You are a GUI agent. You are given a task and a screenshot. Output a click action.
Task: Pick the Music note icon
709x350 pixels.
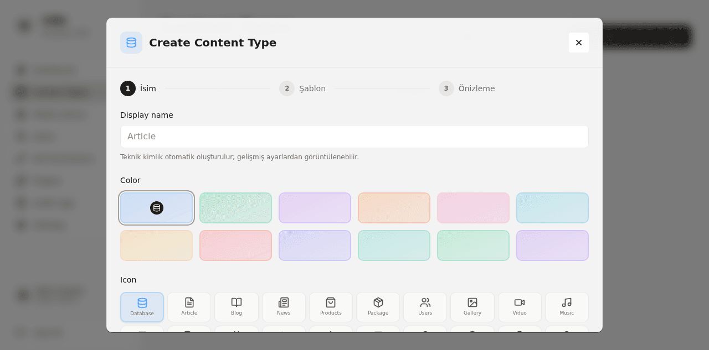click(567, 307)
